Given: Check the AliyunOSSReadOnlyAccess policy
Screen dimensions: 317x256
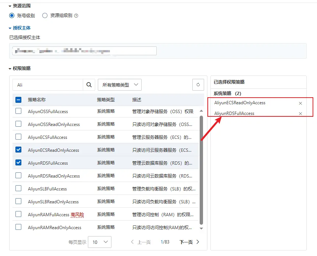Looking at the screenshot, I should click(18, 124).
